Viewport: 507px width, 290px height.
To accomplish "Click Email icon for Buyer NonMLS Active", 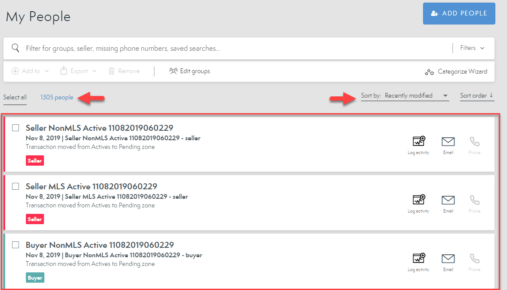I will coord(448,259).
